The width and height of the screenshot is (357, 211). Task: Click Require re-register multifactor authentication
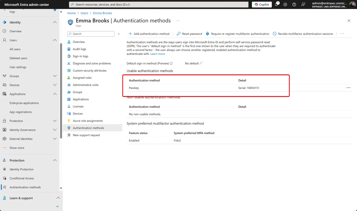tap(237, 34)
